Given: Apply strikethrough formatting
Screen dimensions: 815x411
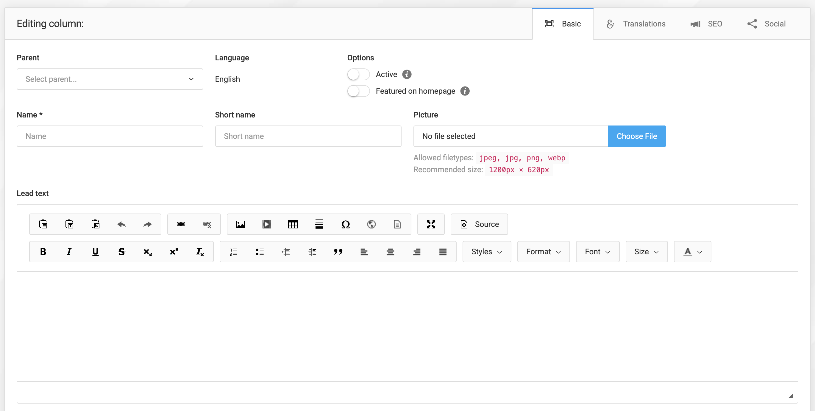Looking at the screenshot, I should (121, 252).
